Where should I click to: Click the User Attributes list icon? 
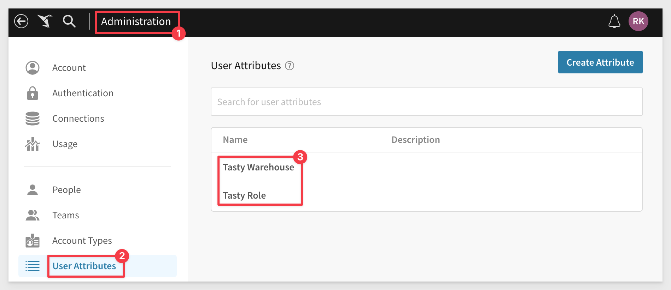[x=33, y=266]
